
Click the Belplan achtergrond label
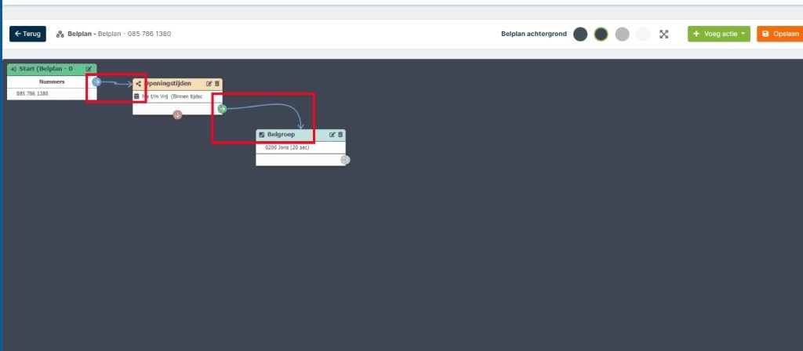(533, 34)
